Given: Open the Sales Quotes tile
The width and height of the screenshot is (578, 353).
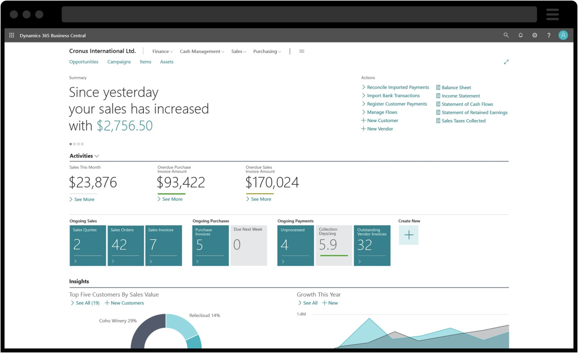Looking at the screenshot, I should point(87,245).
